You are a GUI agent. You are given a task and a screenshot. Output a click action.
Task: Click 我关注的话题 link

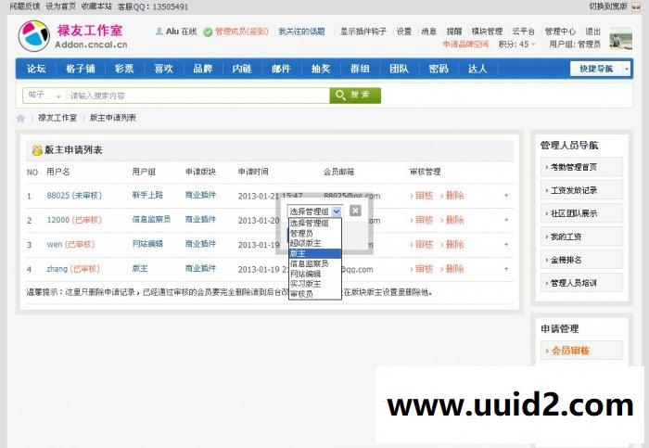[301, 32]
